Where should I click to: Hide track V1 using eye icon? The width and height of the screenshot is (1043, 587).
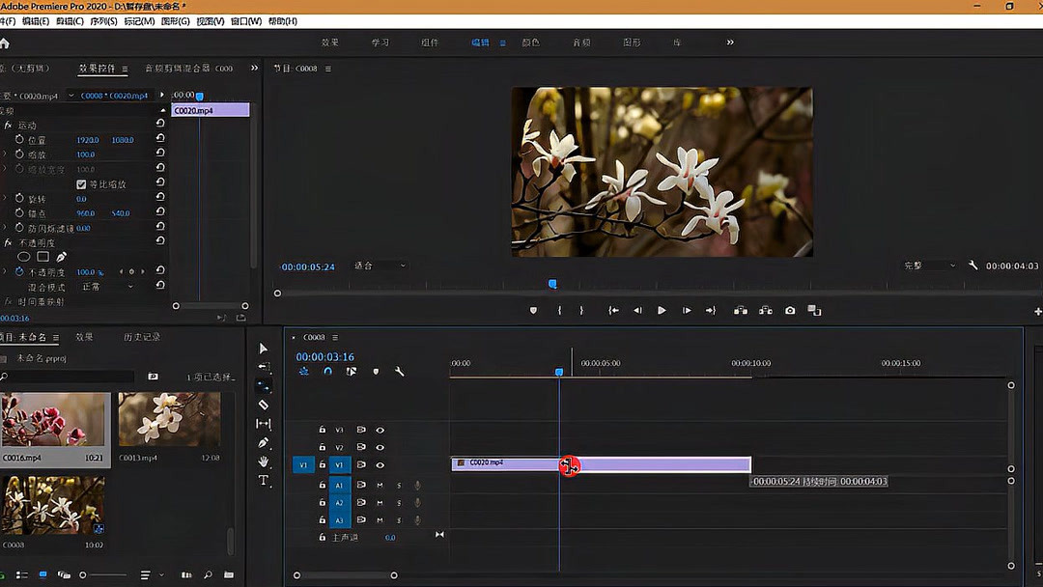(380, 465)
